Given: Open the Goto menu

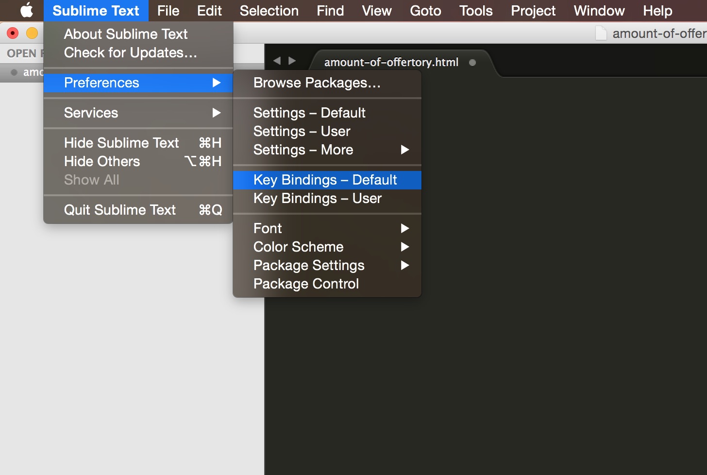Looking at the screenshot, I should [425, 11].
